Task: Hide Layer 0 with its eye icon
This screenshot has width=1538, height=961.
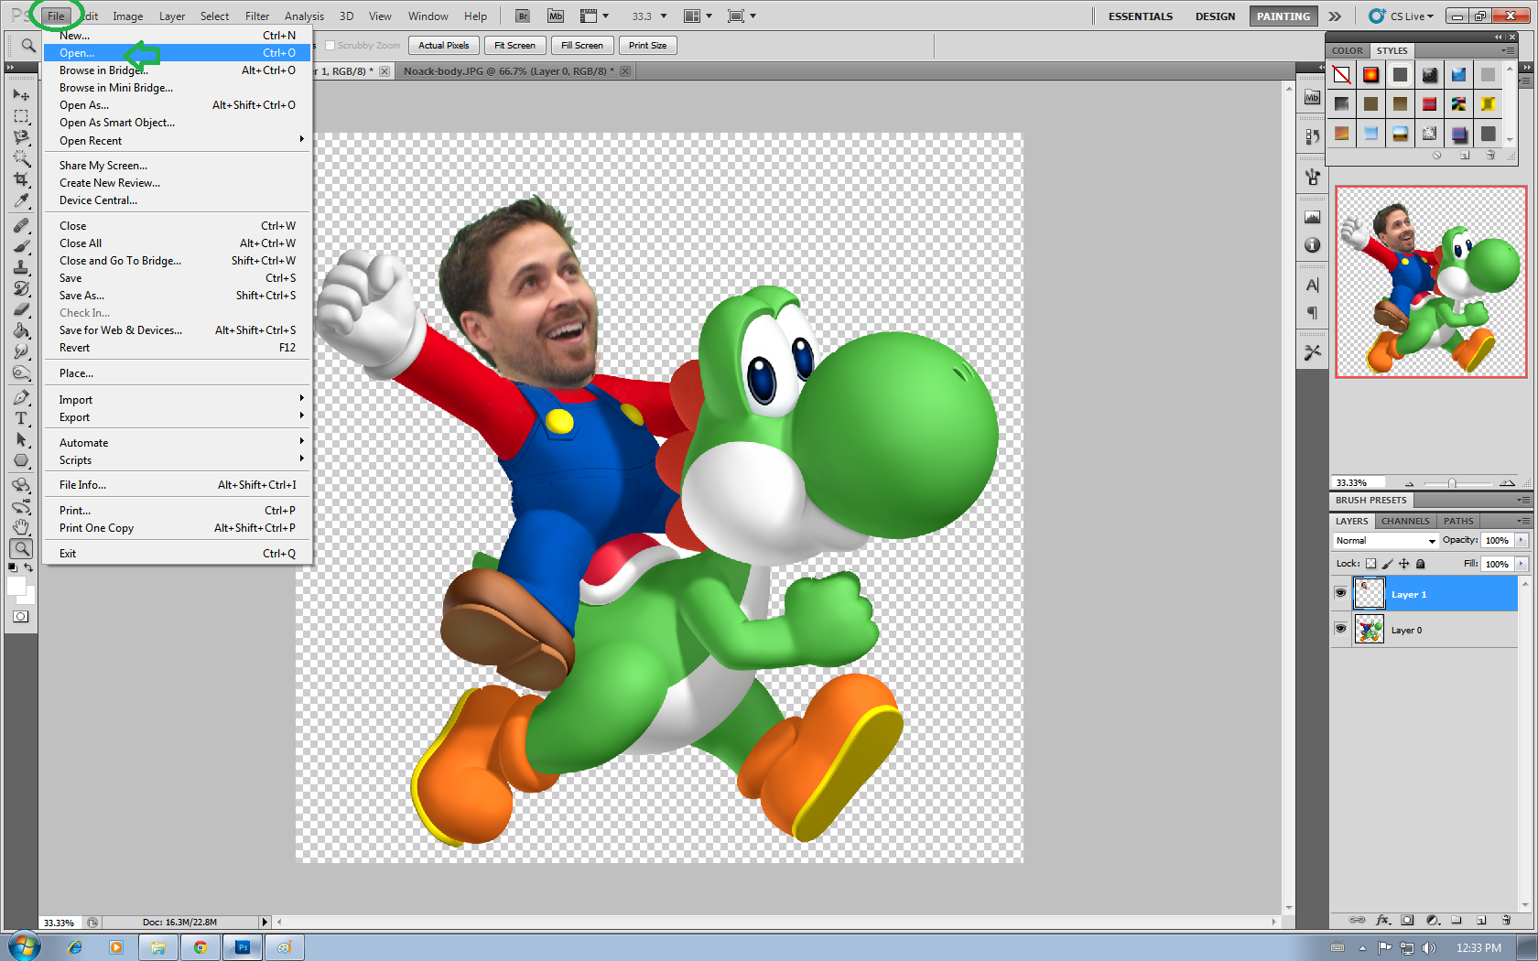Action: click(1340, 629)
